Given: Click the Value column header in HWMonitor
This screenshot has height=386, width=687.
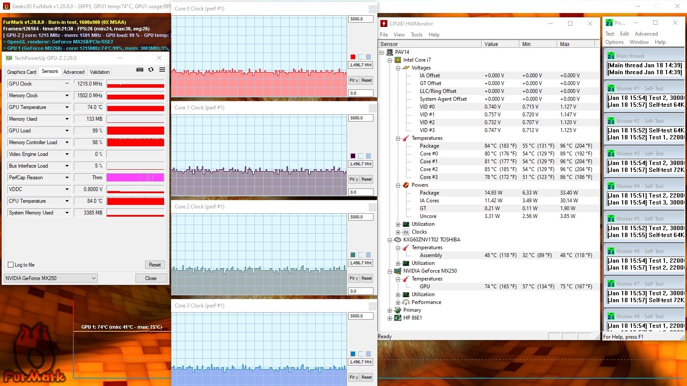Looking at the screenshot, I should coord(500,44).
